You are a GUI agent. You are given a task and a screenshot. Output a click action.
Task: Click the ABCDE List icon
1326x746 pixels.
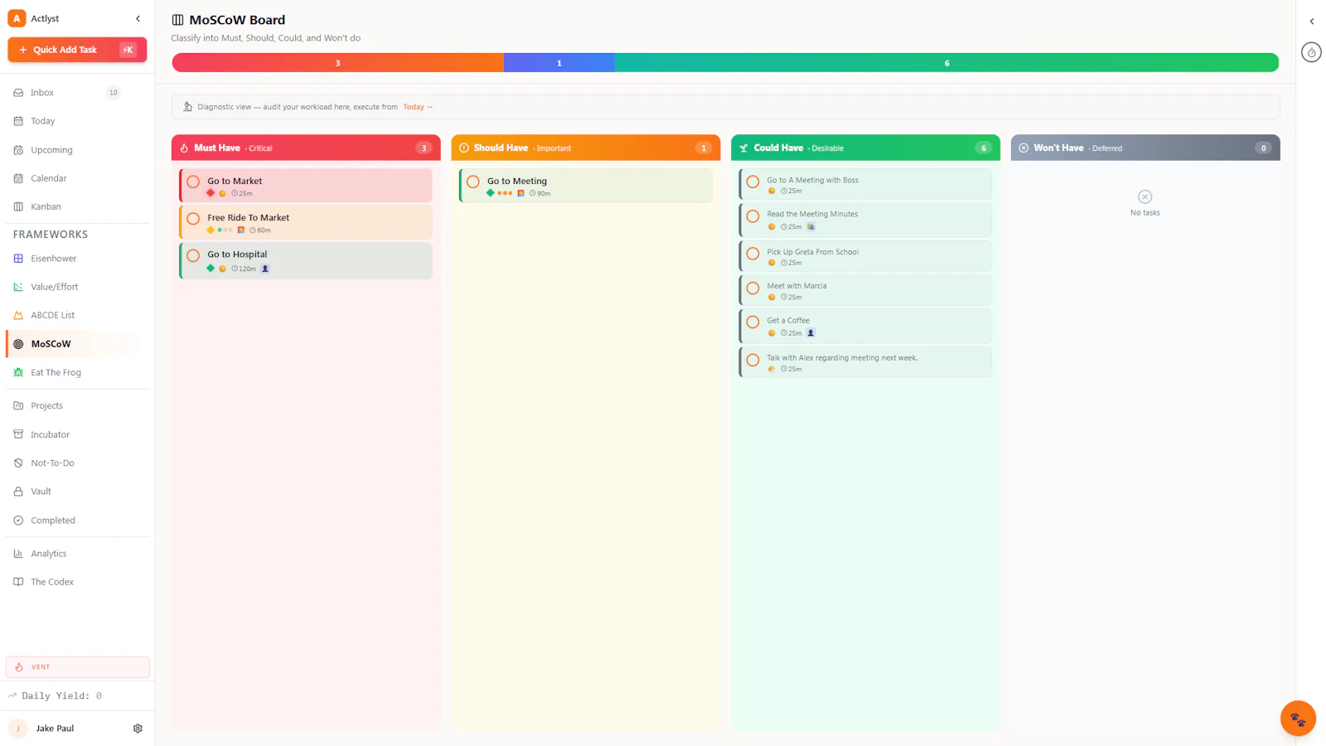pyautogui.click(x=18, y=315)
